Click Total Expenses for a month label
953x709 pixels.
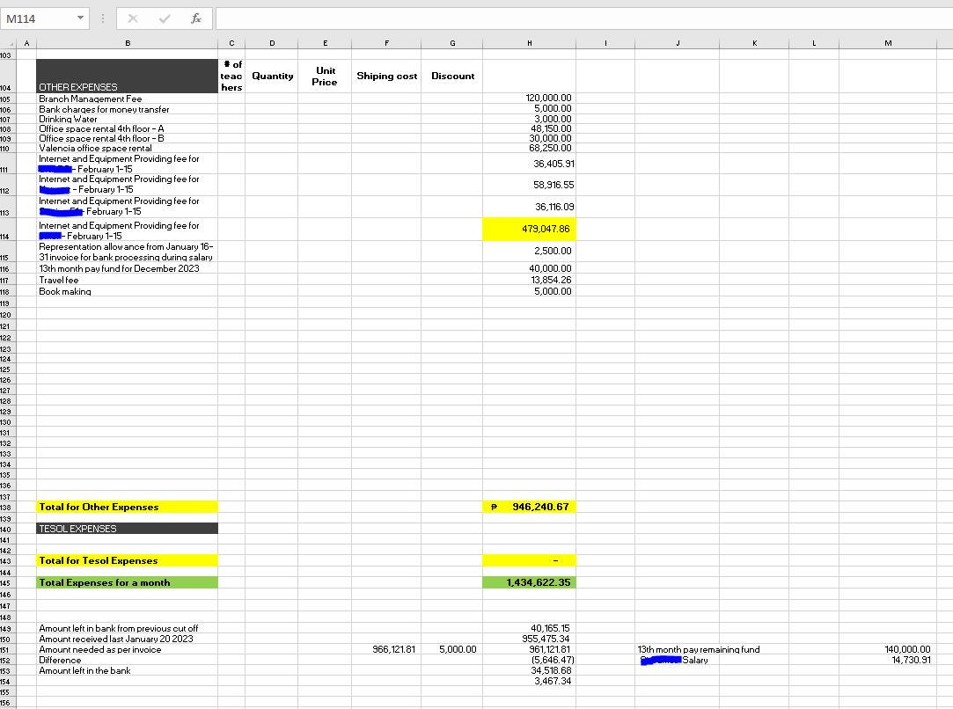pos(127,582)
